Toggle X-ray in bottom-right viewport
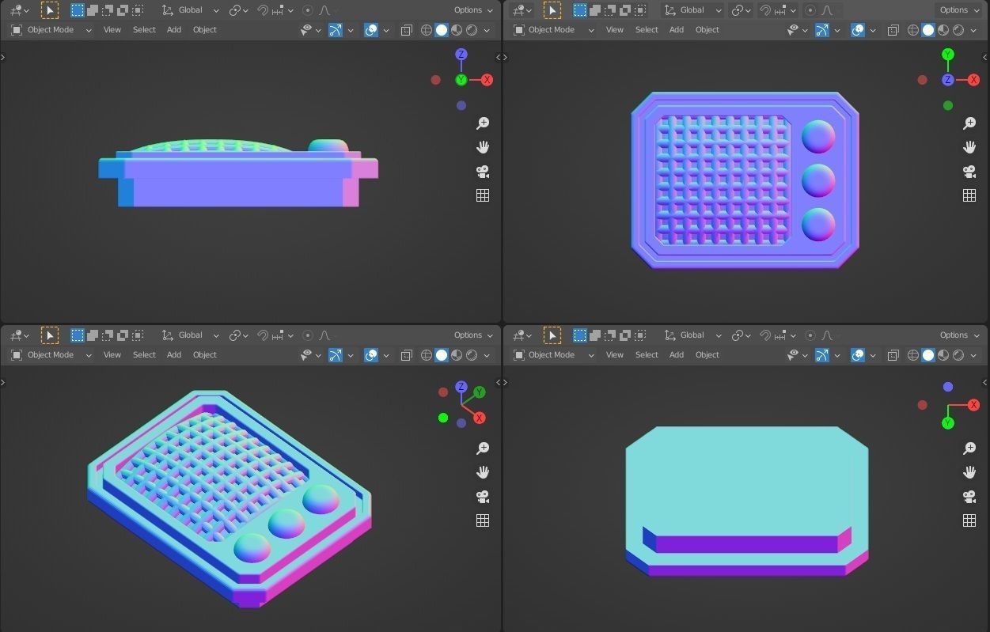 (x=893, y=355)
